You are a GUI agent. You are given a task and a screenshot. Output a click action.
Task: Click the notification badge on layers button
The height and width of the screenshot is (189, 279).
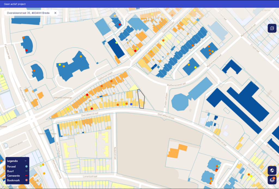(x=274, y=178)
